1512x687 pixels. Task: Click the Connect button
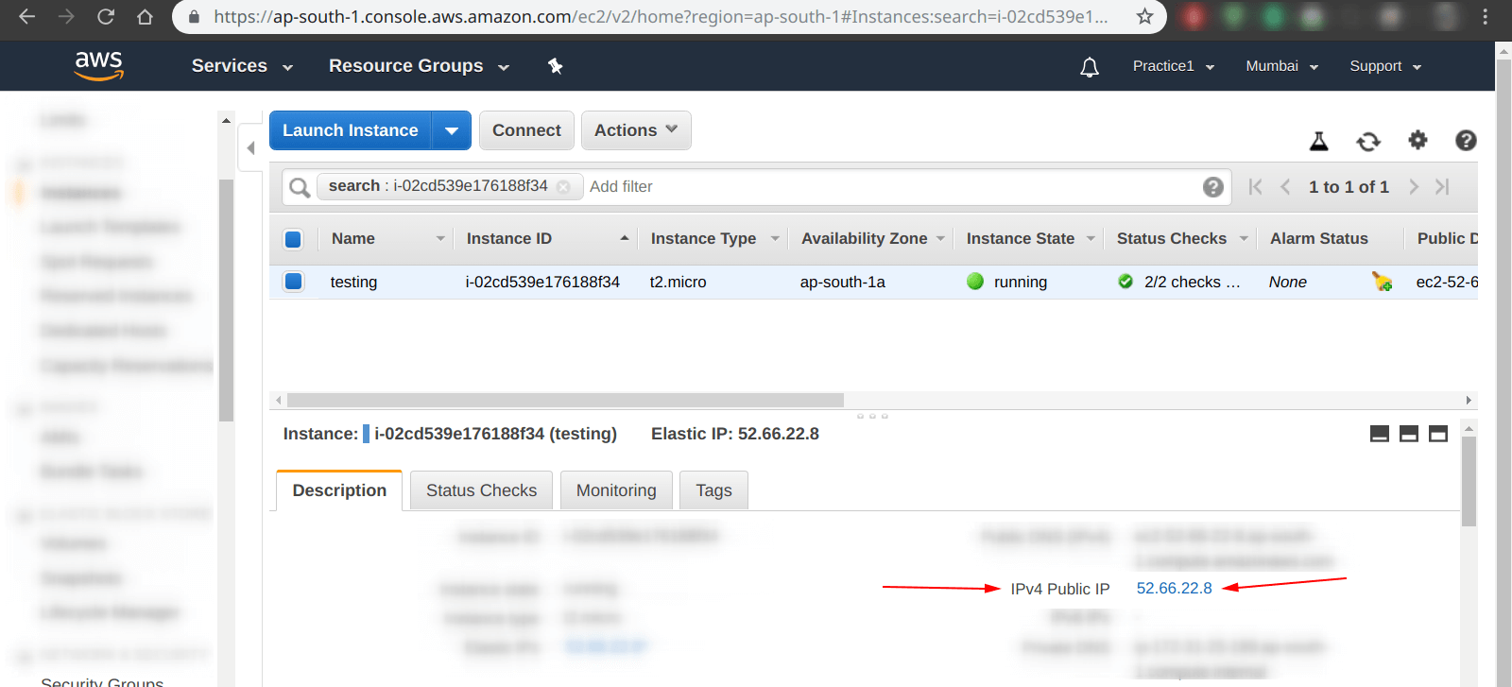526,130
